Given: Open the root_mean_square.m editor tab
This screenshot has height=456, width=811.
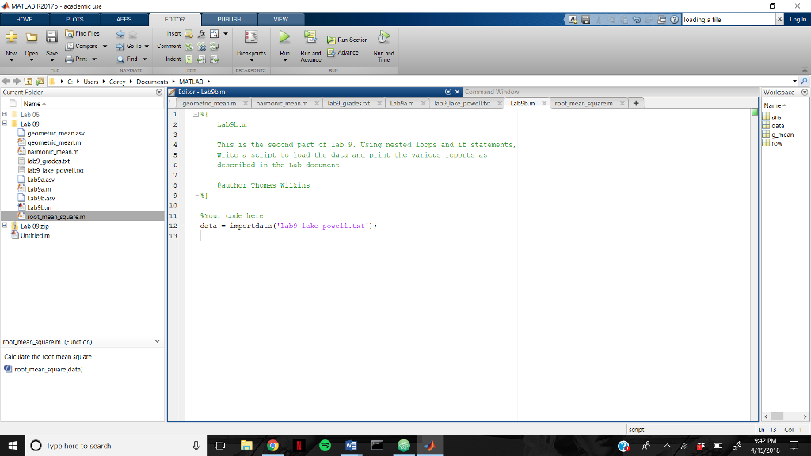Looking at the screenshot, I should coord(584,104).
